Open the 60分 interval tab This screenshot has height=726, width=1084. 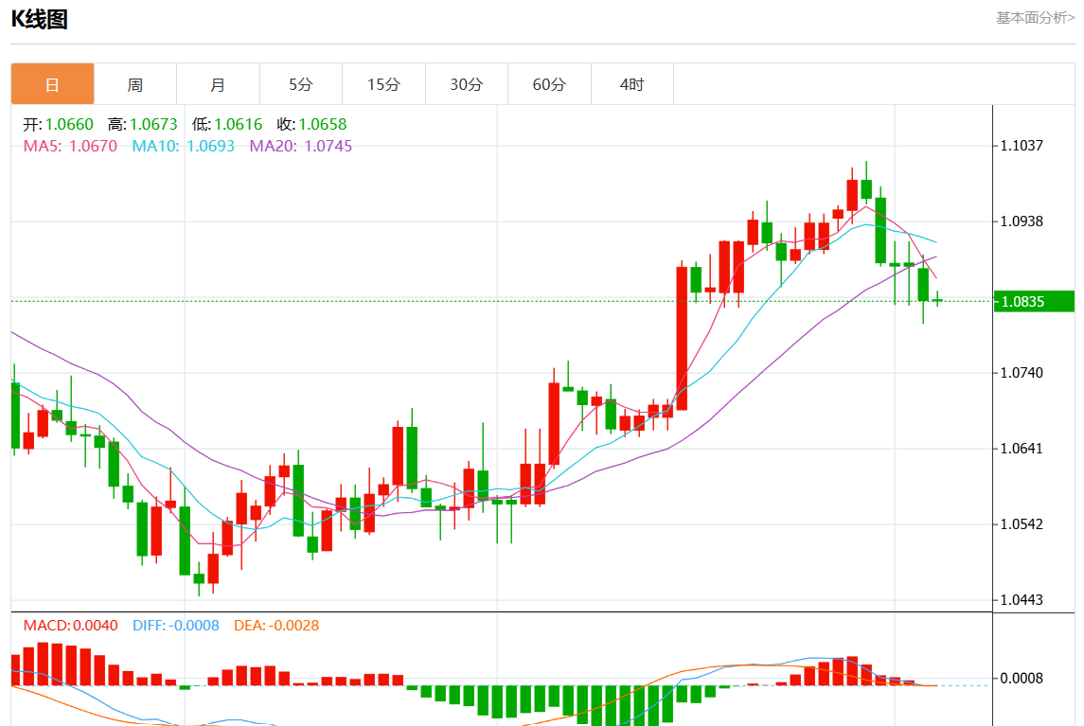(550, 84)
